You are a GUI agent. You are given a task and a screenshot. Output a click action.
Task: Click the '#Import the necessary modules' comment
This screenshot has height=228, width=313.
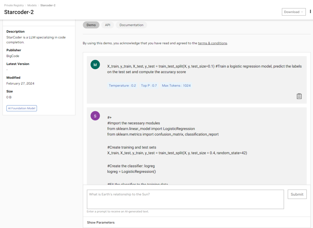tap(134, 123)
